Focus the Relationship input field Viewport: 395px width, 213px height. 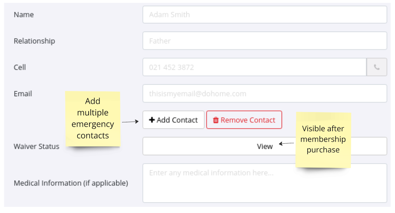pos(265,41)
